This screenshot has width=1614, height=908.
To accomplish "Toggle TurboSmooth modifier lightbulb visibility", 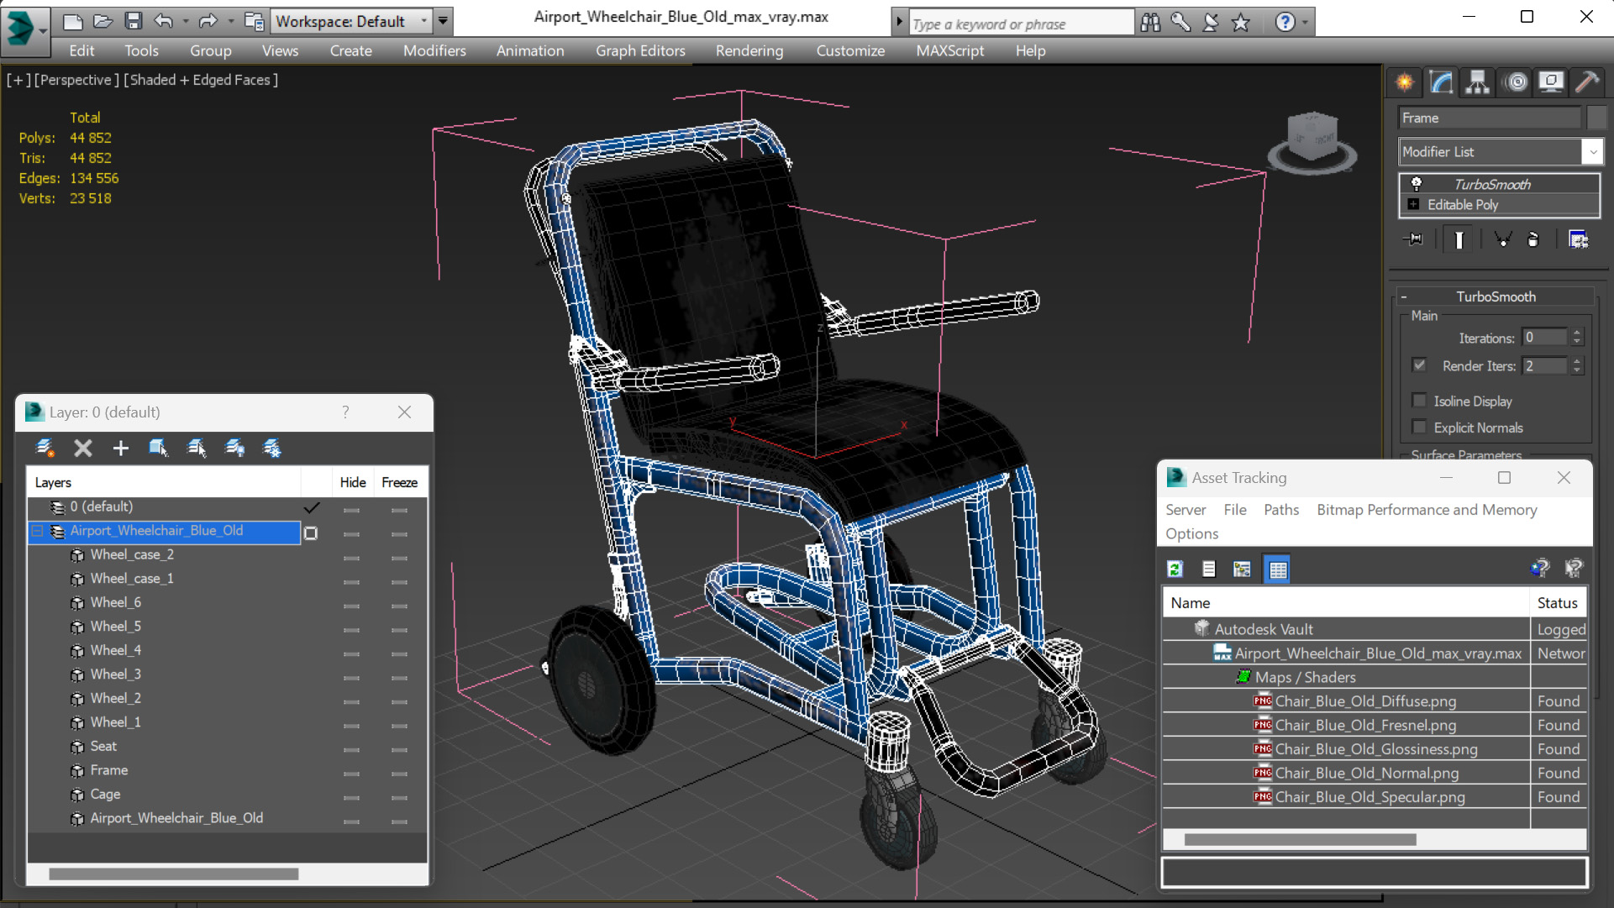I will [1417, 183].
